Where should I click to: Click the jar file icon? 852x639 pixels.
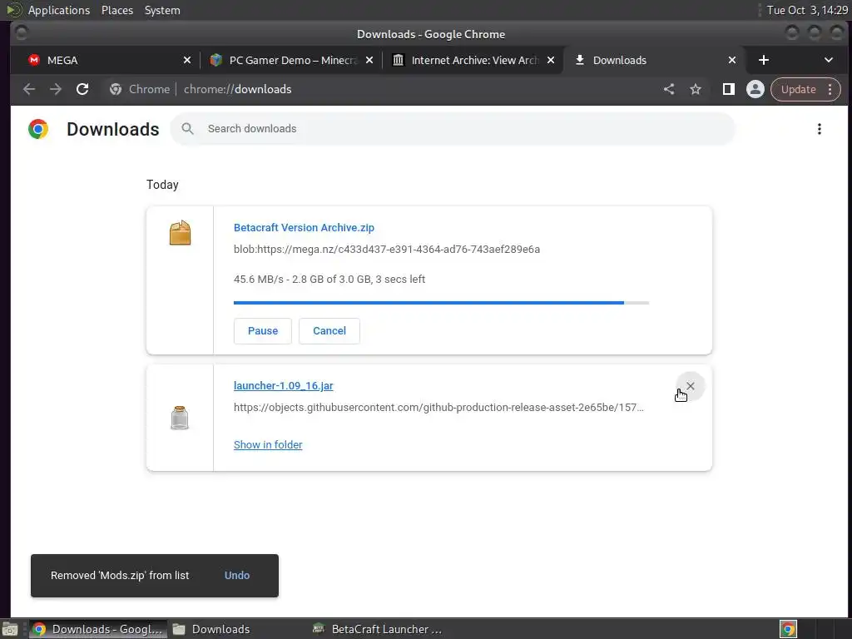point(180,418)
